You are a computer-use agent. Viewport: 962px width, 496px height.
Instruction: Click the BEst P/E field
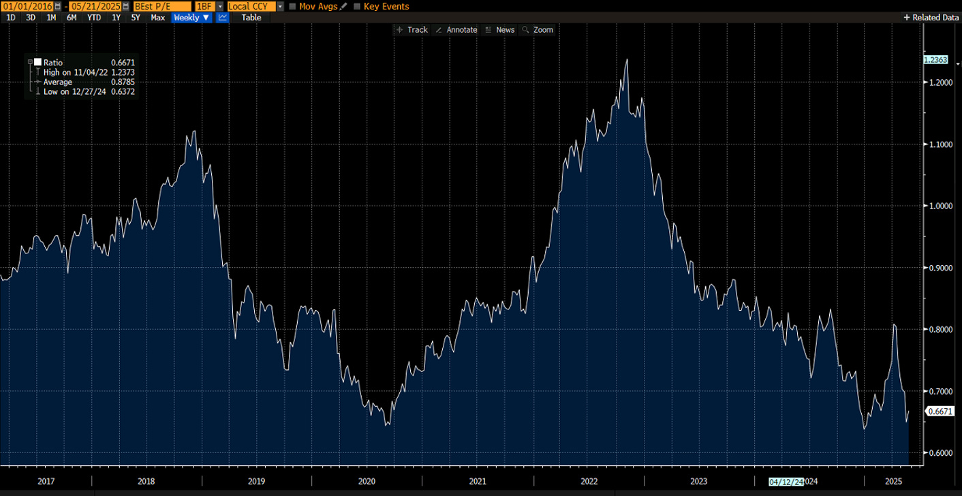pyautogui.click(x=162, y=6)
